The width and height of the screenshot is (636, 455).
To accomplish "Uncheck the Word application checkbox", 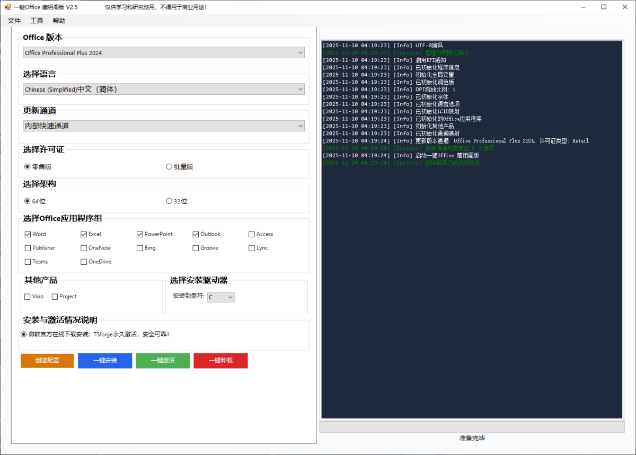I will coord(27,234).
